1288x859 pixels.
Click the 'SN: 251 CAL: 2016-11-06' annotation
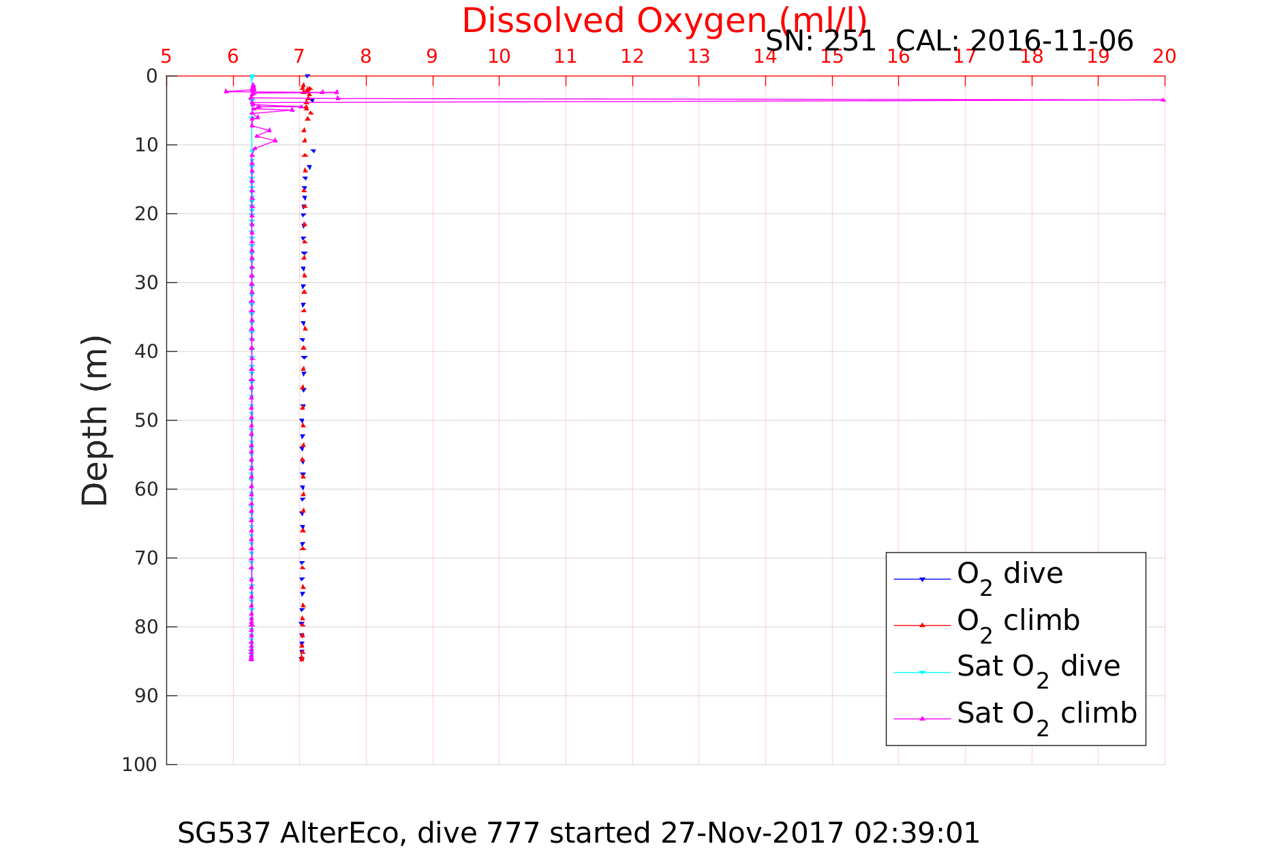[949, 42]
